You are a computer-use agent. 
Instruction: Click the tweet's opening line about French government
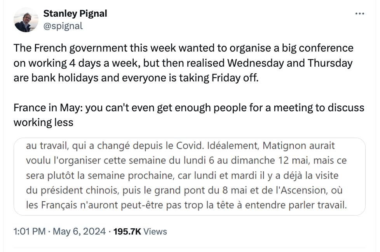[x=183, y=48]
